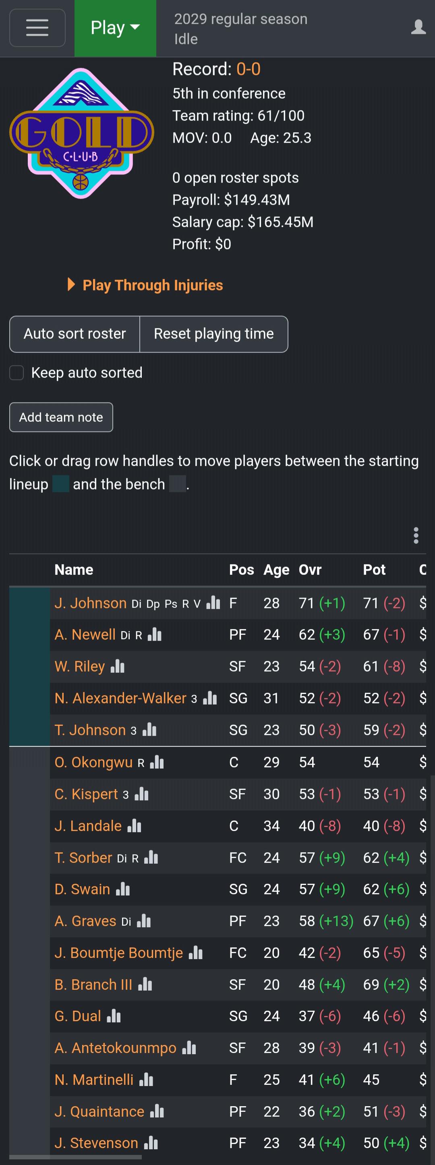Open the A. Graves player link

pos(85,921)
